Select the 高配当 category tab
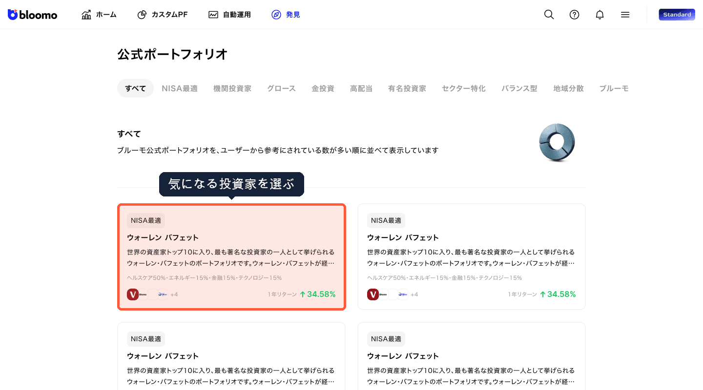Image resolution: width=703 pixels, height=390 pixels. (x=361, y=88)
